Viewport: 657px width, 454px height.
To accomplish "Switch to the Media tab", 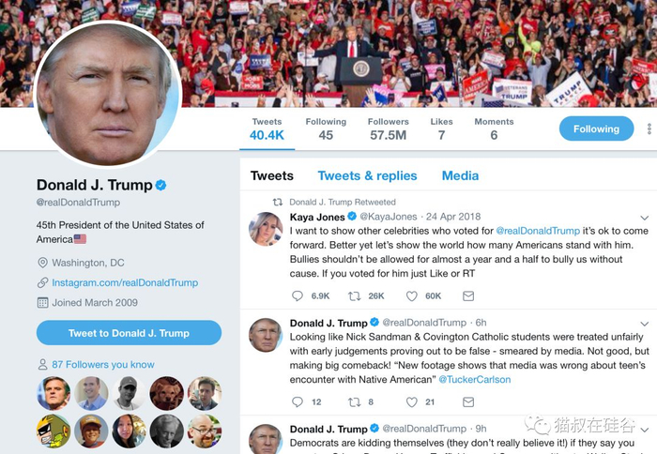I will 460,175.
